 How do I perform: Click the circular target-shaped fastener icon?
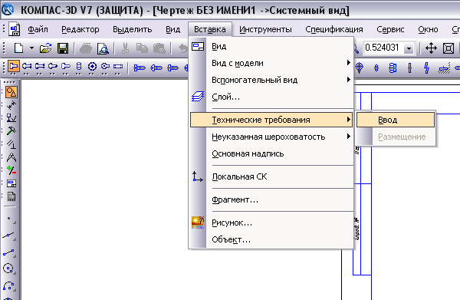click(x=92, y=66)
